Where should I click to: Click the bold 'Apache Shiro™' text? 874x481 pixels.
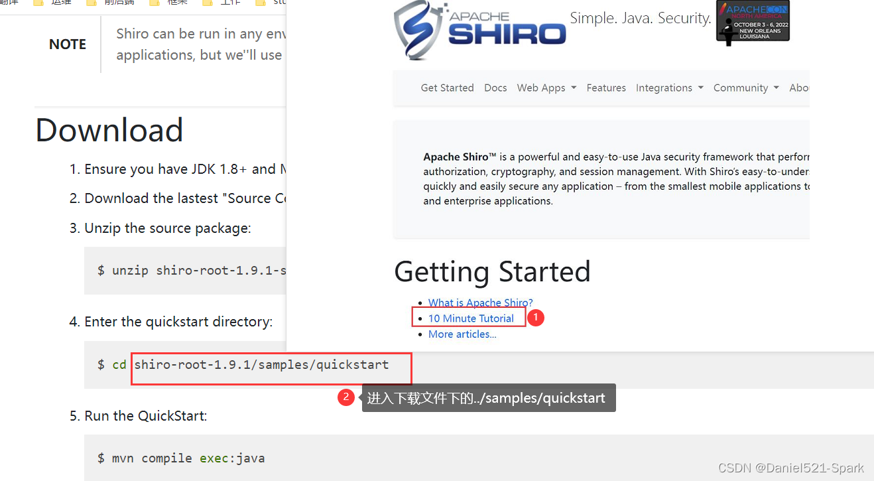460,157
